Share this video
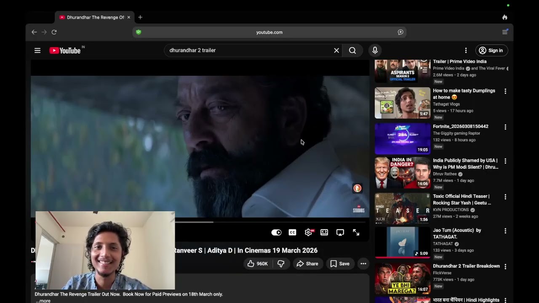This screenshot has width=539, height=303. (x=308, y=264)
